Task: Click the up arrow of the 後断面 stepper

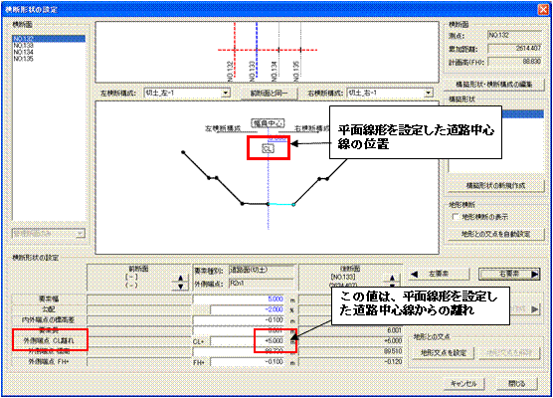Action: pos(392,278)
